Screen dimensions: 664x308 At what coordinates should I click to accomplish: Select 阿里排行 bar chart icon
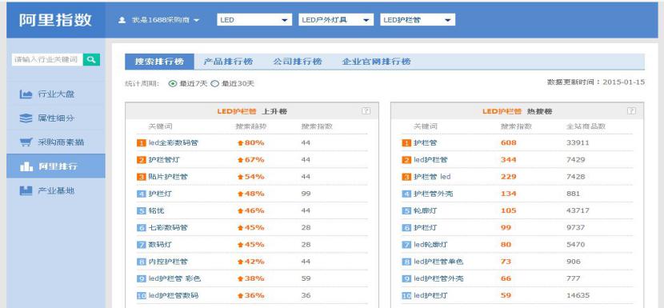(26, 166)
